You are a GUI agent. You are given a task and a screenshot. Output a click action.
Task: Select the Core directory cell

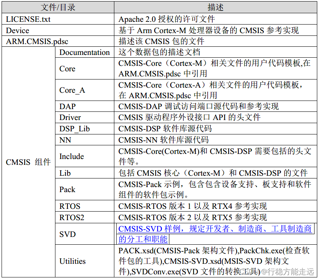[85, 69]
